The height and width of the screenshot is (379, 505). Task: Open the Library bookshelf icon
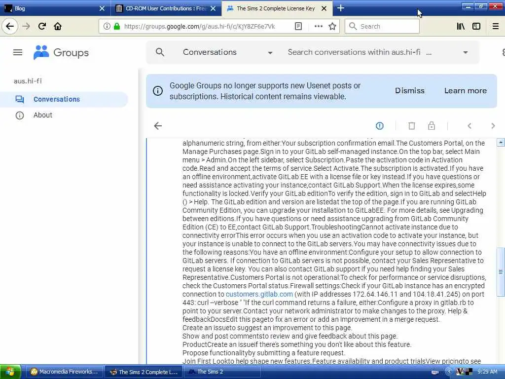tap(461, 27)
